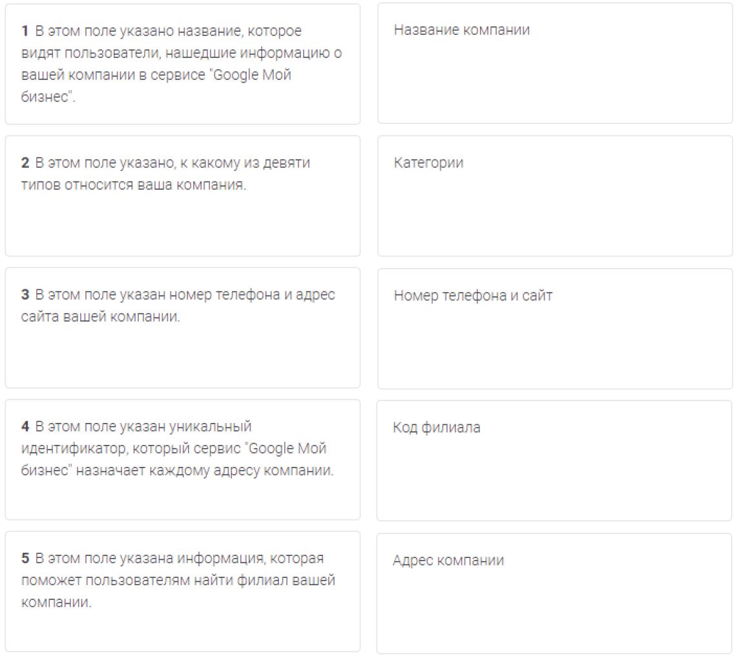This screenshot has height=660, width=737.
Task: Click description card 1 about visible company name
Action: click(182, 64)
